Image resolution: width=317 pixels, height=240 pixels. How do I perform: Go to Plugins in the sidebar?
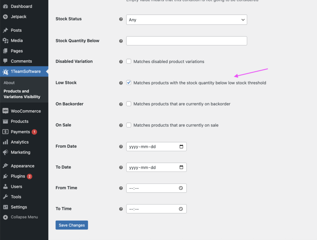[18, 176]
